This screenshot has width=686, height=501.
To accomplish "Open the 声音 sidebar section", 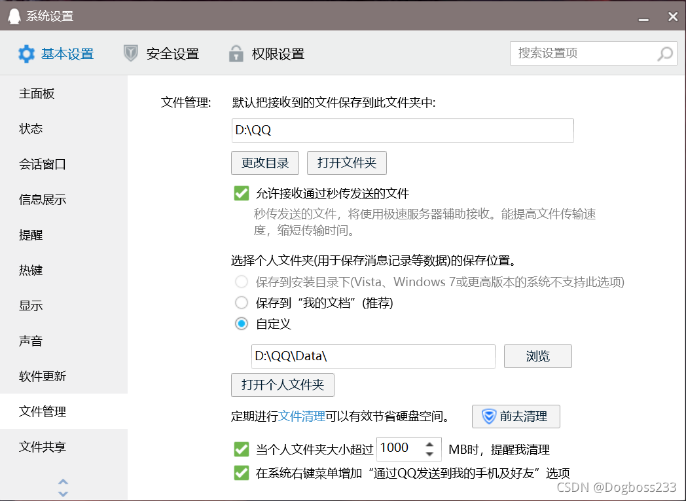I will tap(64, 341).
